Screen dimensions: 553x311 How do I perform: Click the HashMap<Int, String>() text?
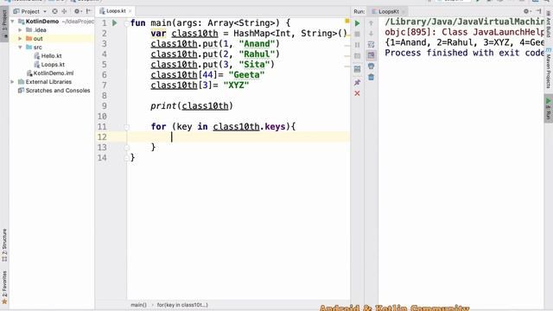[x=290, y=34]
